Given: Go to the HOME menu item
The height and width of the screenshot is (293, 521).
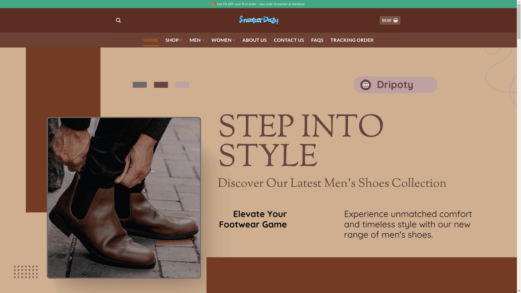Looking at the screenshot, I should coord(151,40).
